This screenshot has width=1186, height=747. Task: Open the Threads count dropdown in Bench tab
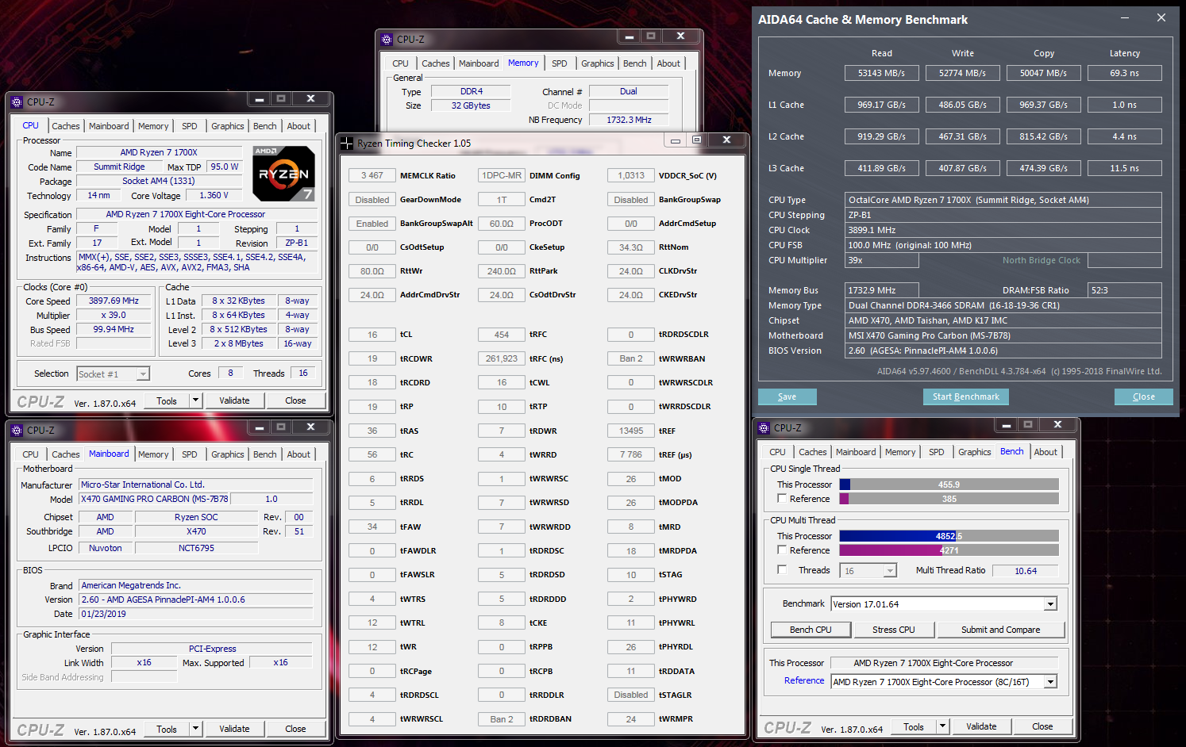(x=890, y=571)
